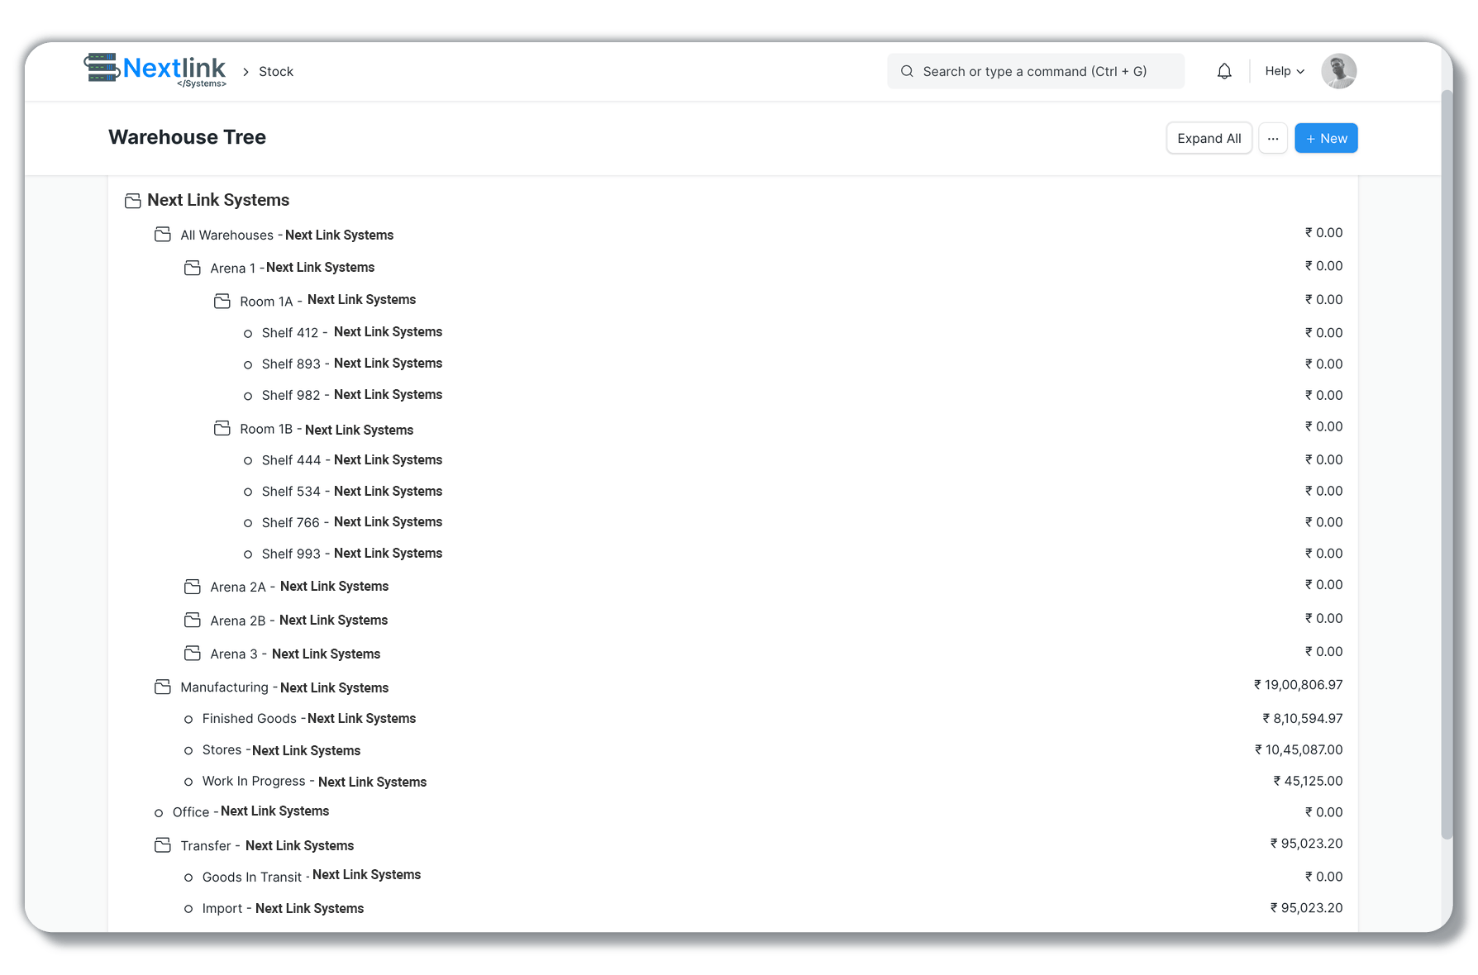Click the Shelf 534 circle node icon
The image size is (1478, 975).
248,492
